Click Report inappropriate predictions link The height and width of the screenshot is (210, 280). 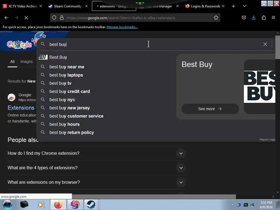click(x=267, y=140)
